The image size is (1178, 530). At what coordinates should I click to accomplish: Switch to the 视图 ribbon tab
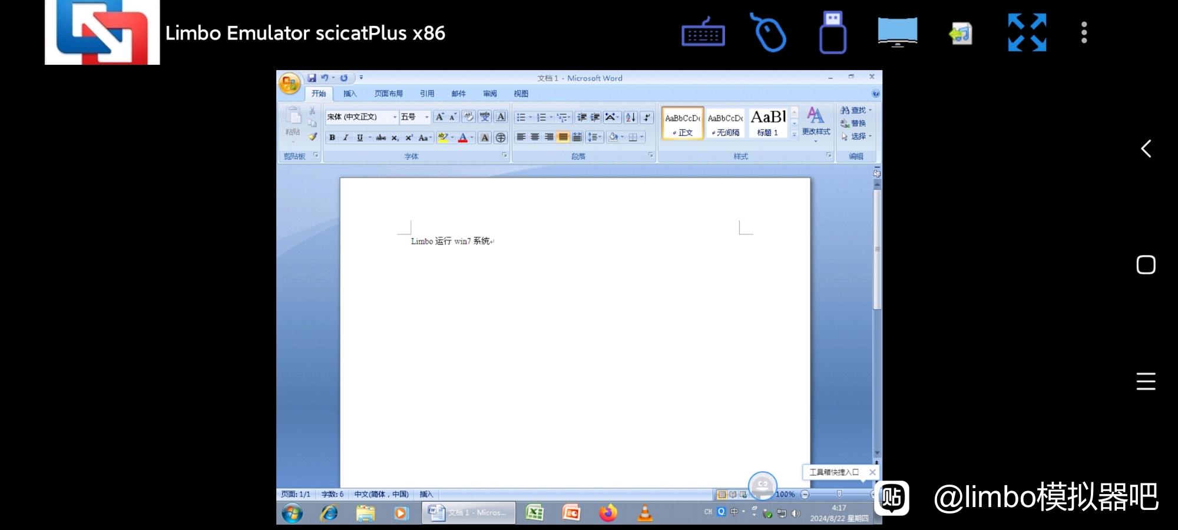(x=521, y=94)
